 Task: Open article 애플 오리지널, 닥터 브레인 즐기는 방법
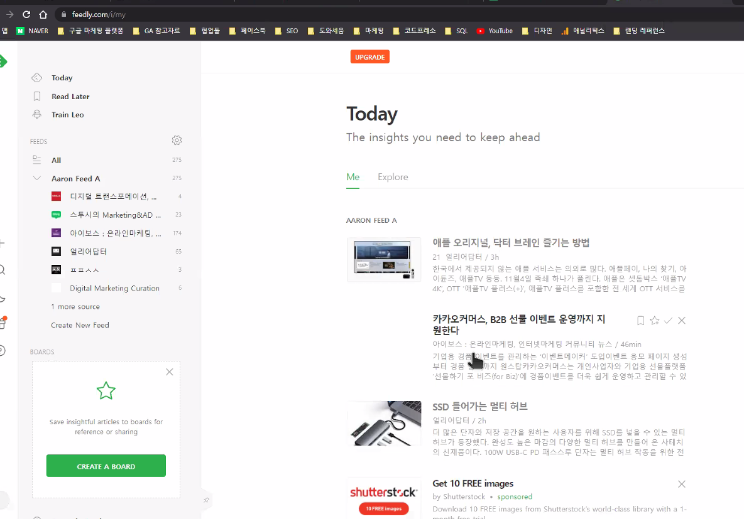pyautogui.click(x=510, y=243)
